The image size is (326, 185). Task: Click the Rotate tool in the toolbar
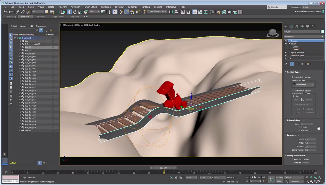[x=75, y=12]
